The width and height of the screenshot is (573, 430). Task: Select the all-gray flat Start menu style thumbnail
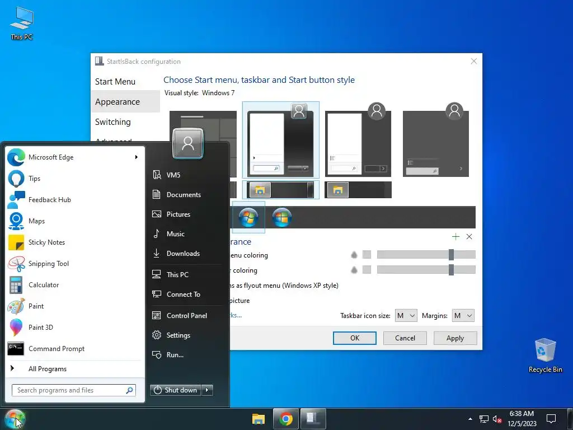435,140
